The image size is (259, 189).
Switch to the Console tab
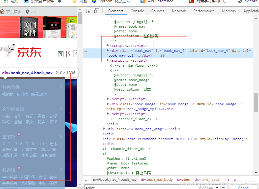tap(137, 11)
